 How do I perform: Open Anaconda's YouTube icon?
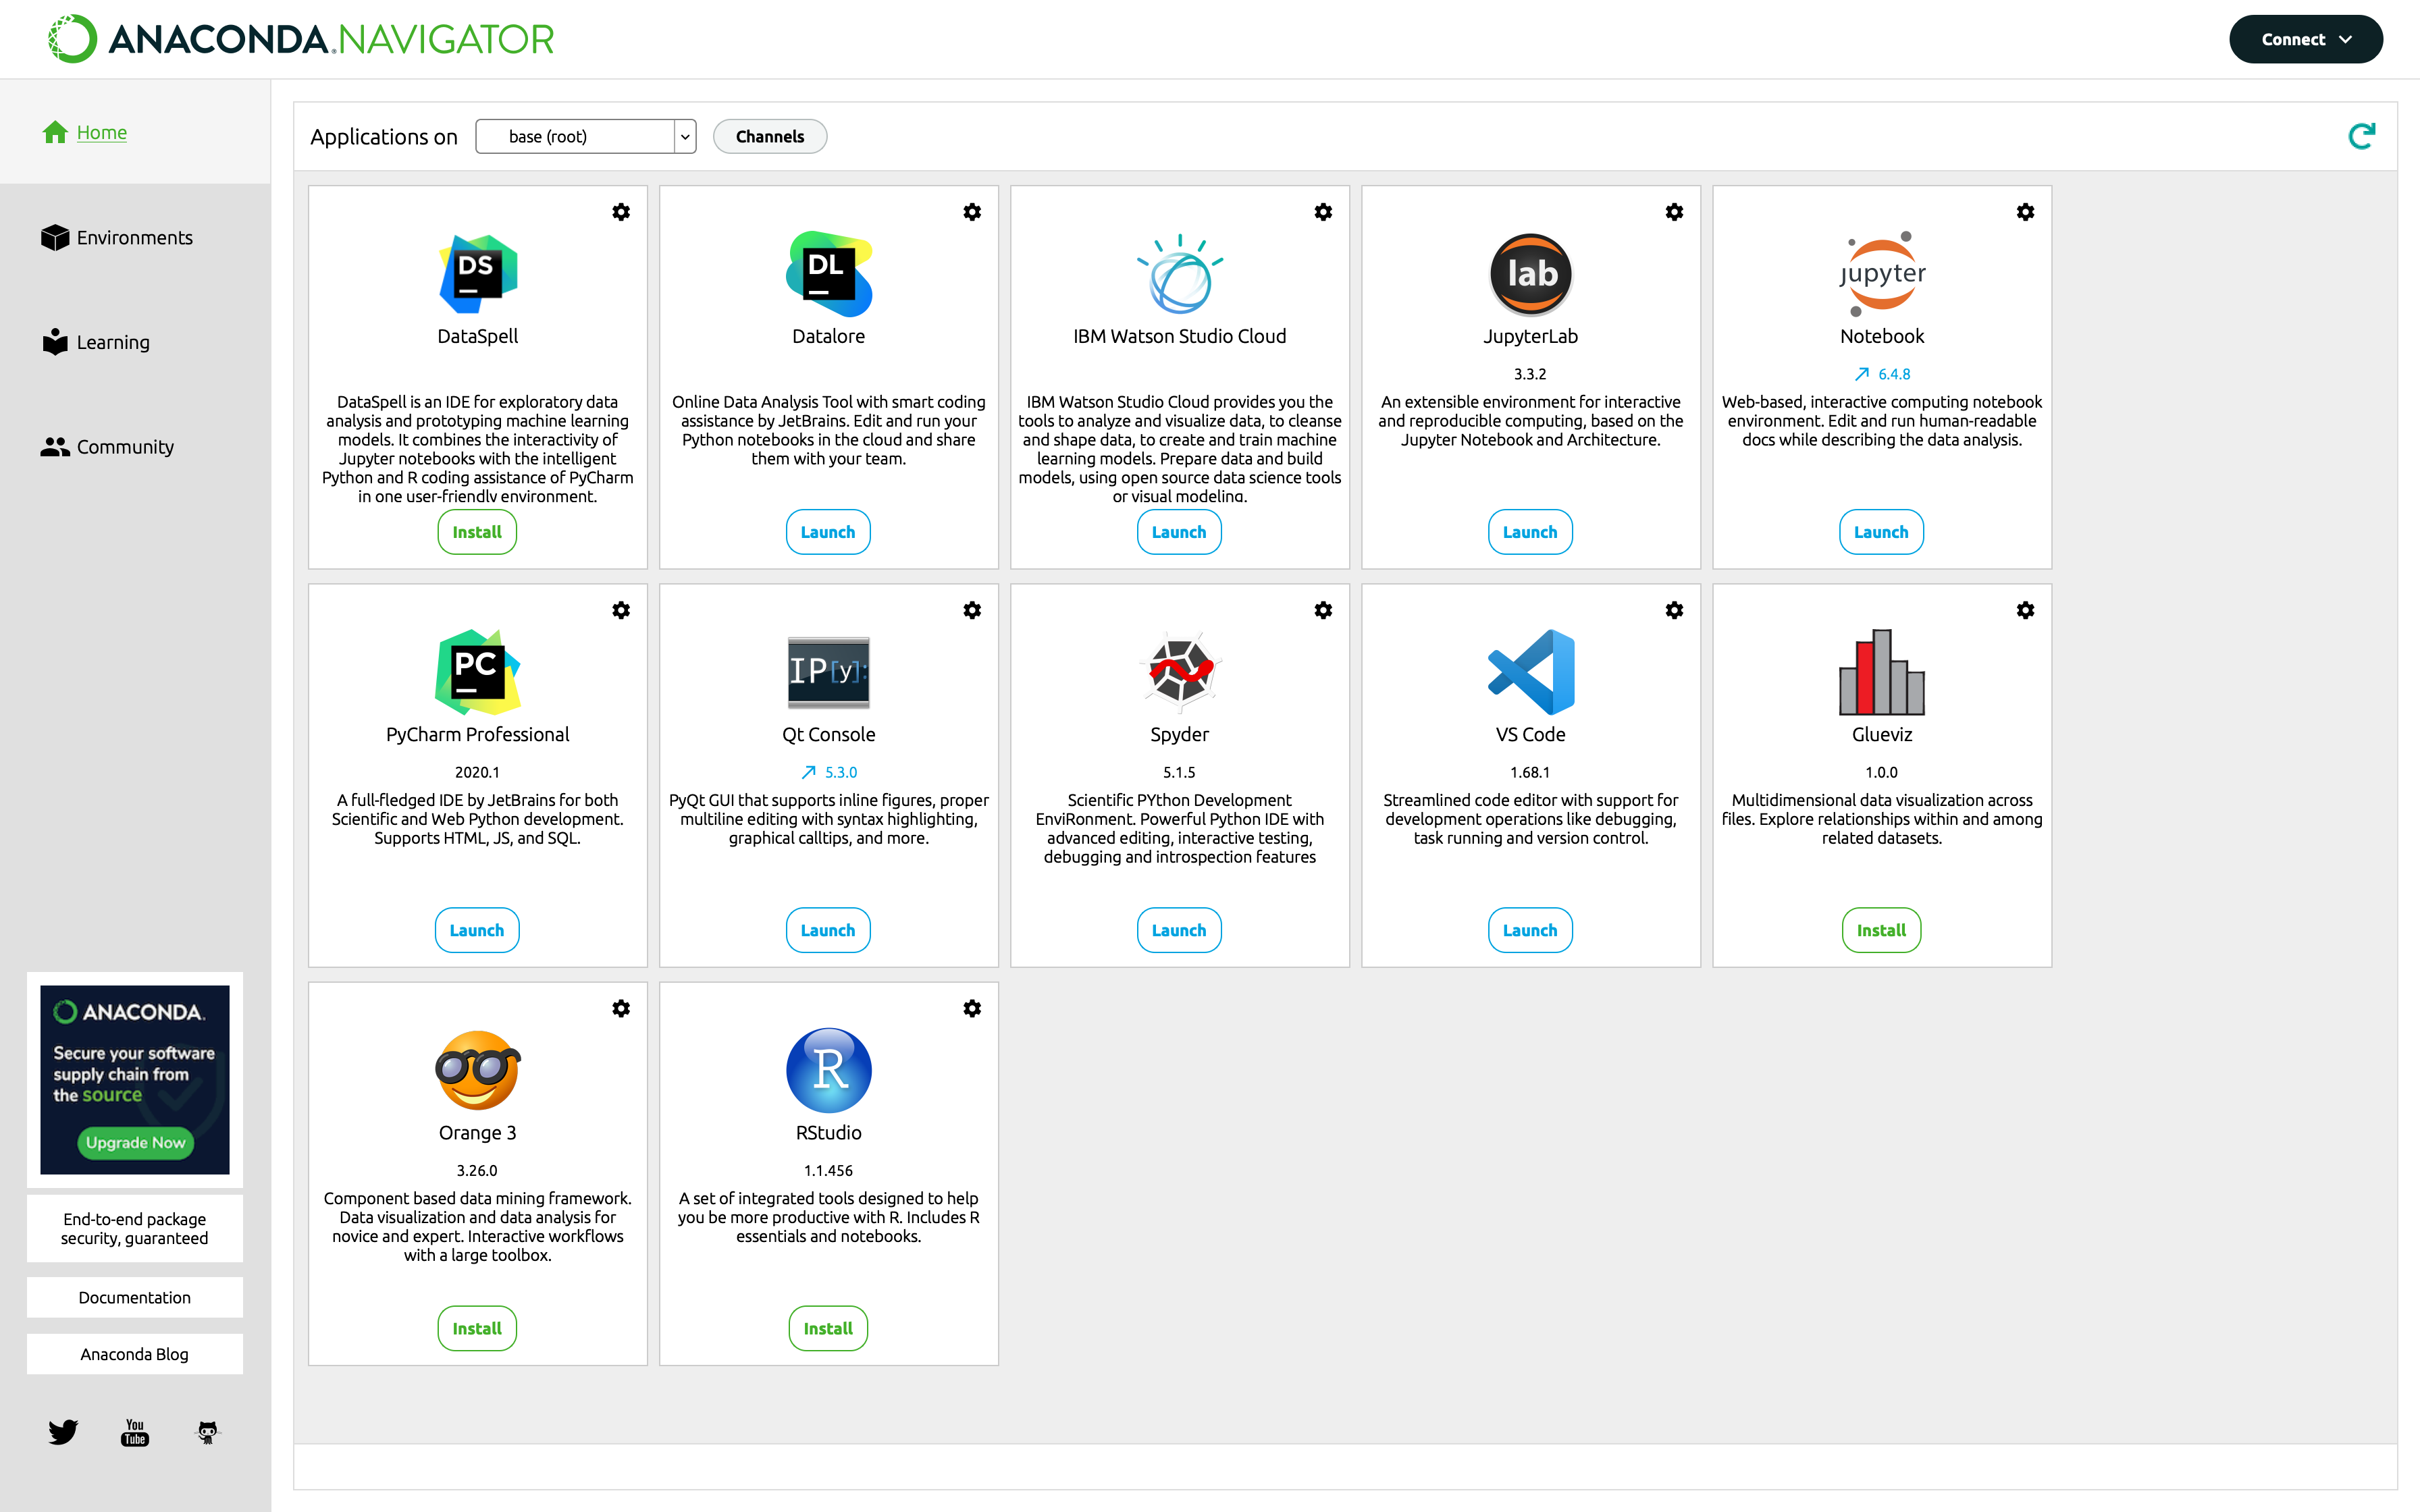[135, 1432]
